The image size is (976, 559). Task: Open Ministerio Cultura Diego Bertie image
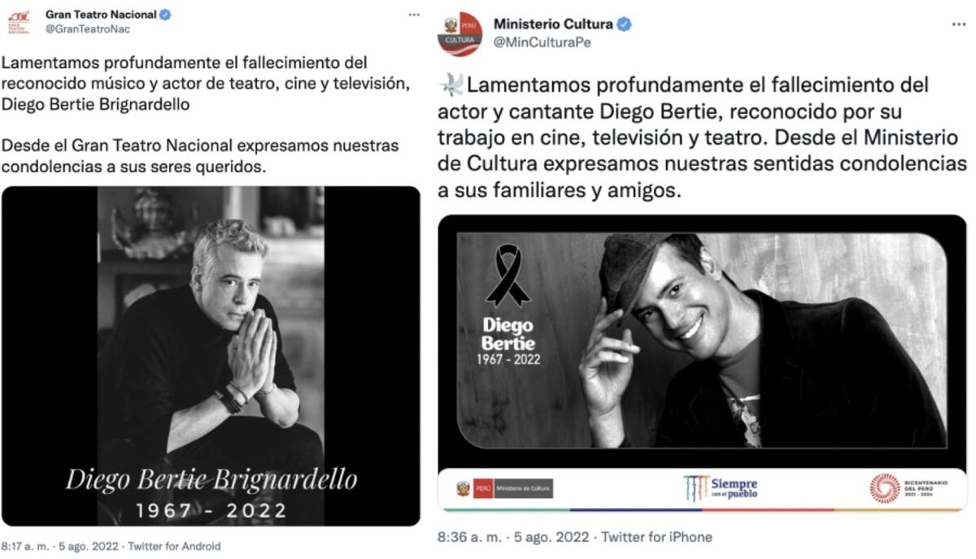[x=702, y=363]
